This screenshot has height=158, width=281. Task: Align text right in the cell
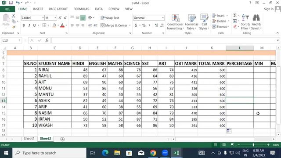click(83, 25)
